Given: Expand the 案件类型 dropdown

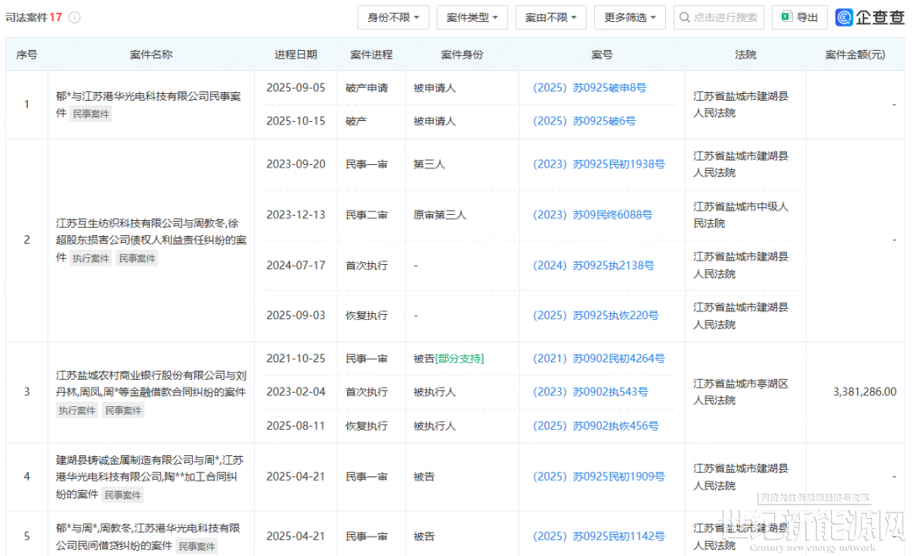Looking at the screenshot, I should pyautogui.click(x=471, y=18).
